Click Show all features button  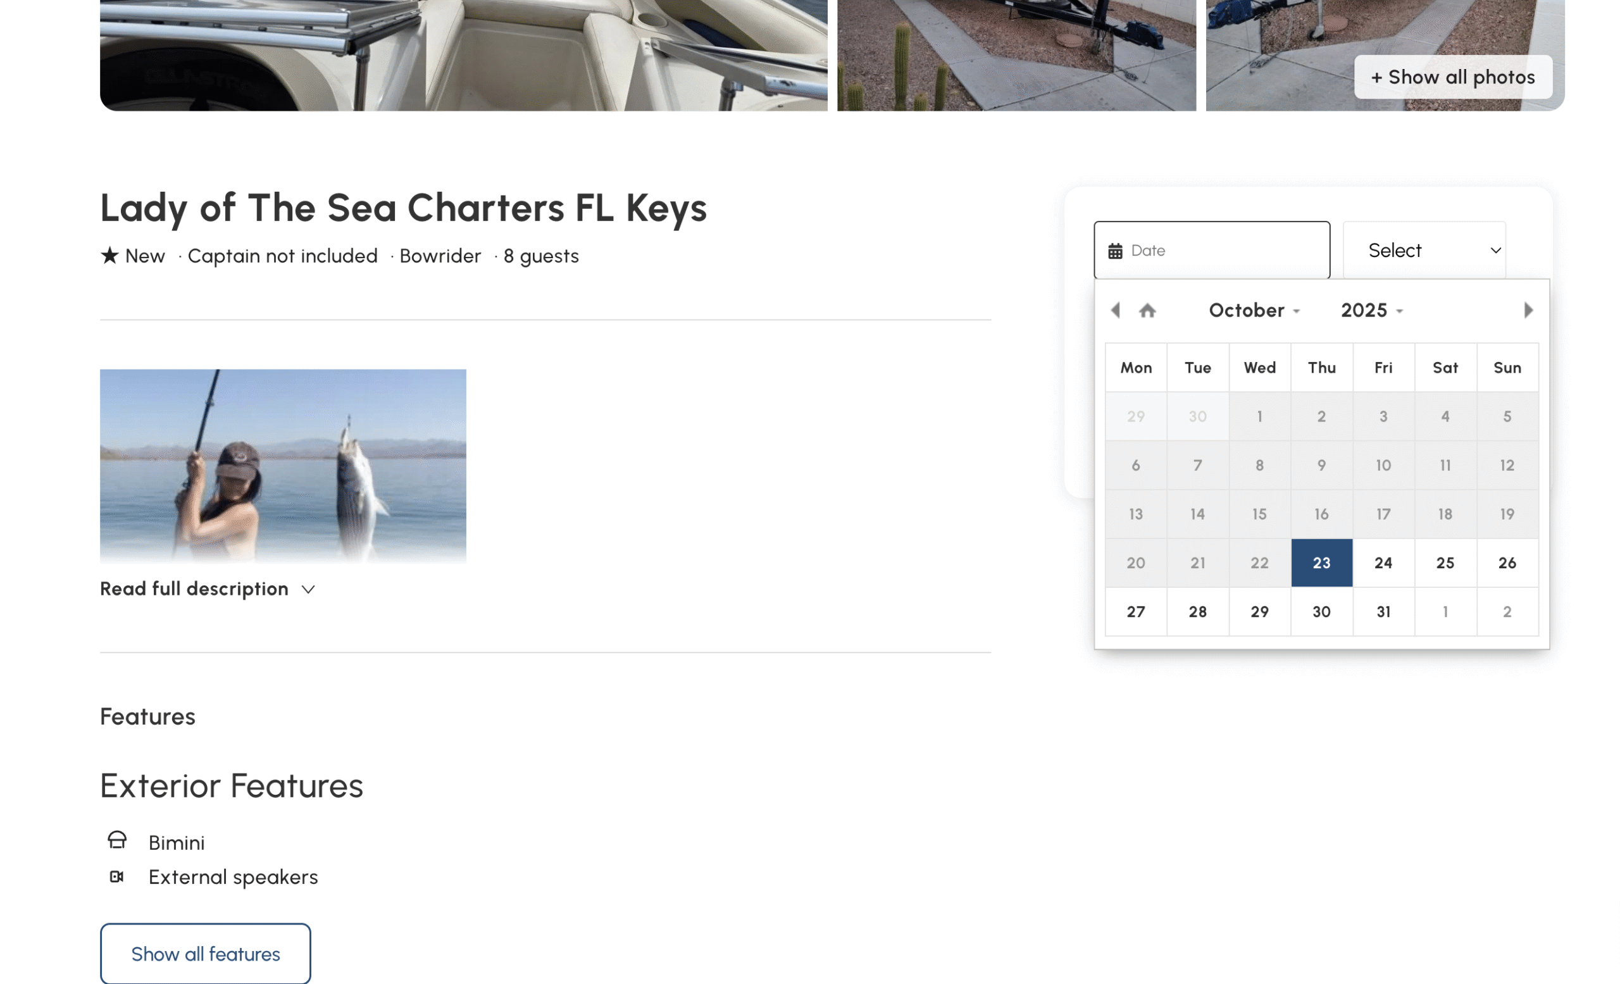(205, 953)
